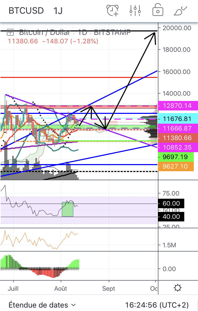Toggle the padlock icon in the top bar

[x=158, y=10]
